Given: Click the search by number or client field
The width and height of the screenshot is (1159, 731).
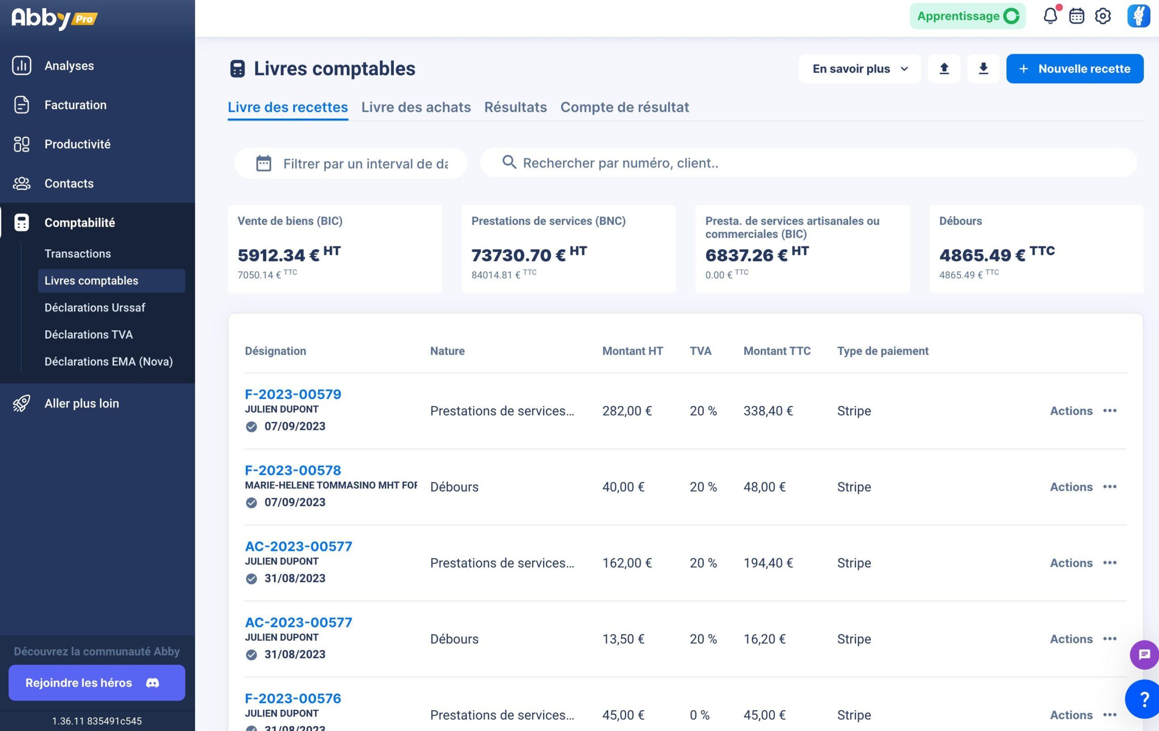Looking at the screenshot, I should coord(808,162).
